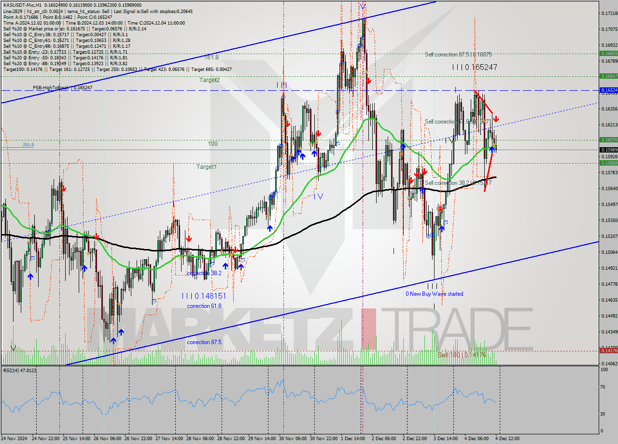The width and height of the screenshot is (618, 444).
Task: Click the '26 Nov 22:00' time label
Action: (140, 439)
